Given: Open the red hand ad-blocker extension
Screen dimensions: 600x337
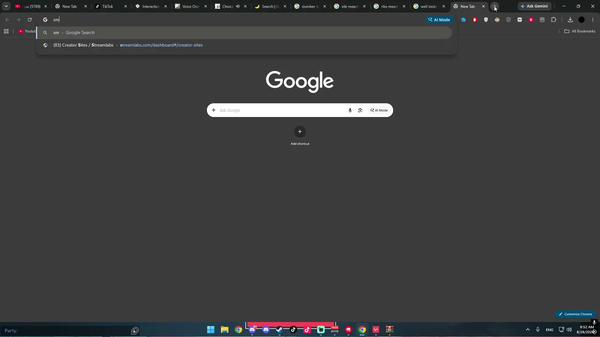Looking at the screenshot, I should pyautogui.click(x=474, y=20).
